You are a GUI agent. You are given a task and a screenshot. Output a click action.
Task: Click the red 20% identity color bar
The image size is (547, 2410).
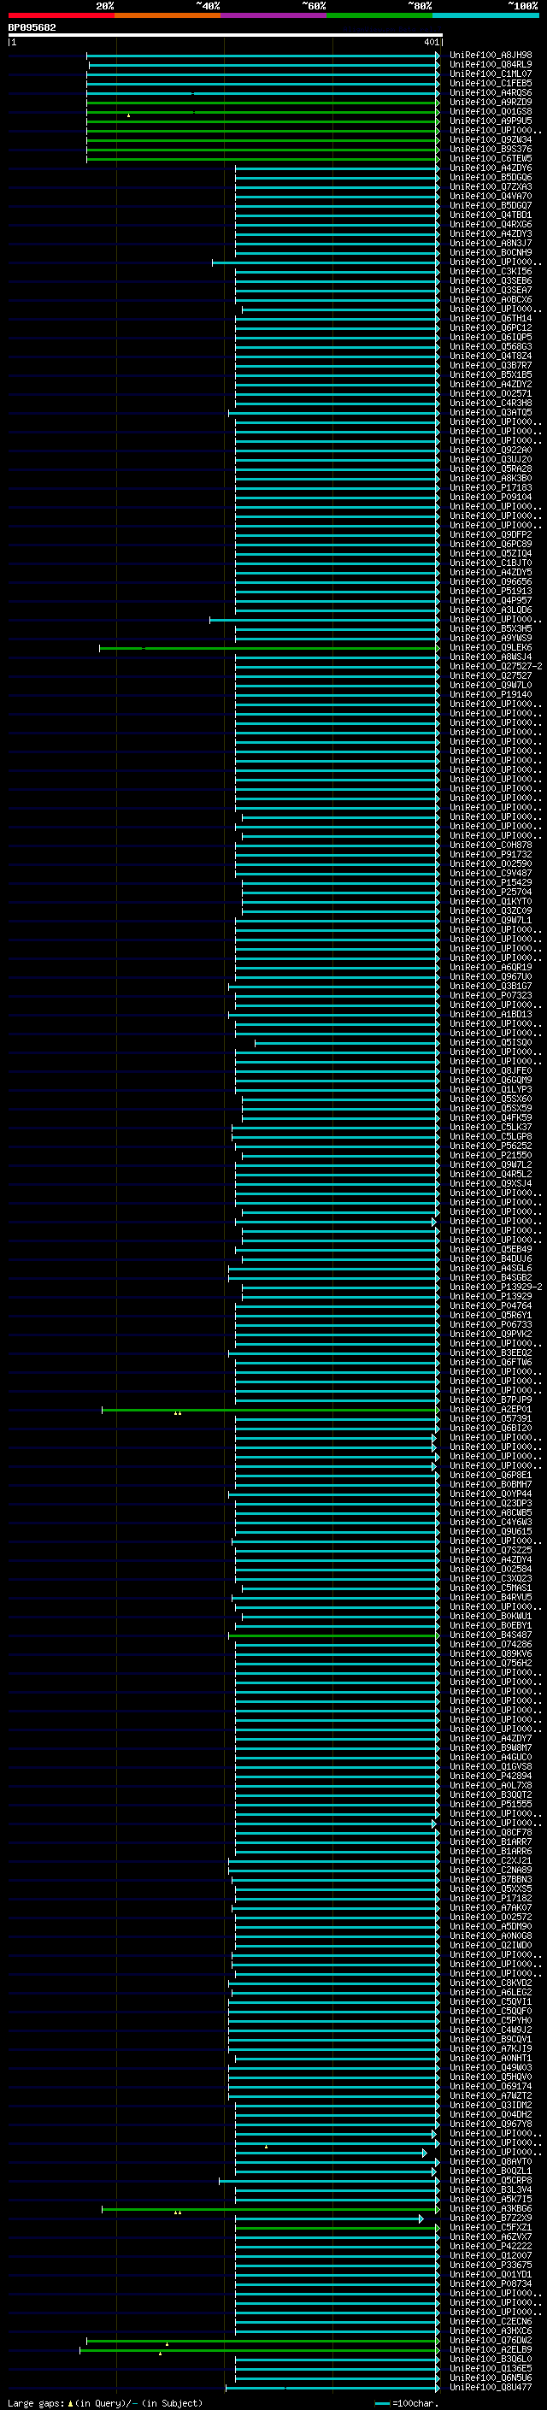[x=61, y=15]
